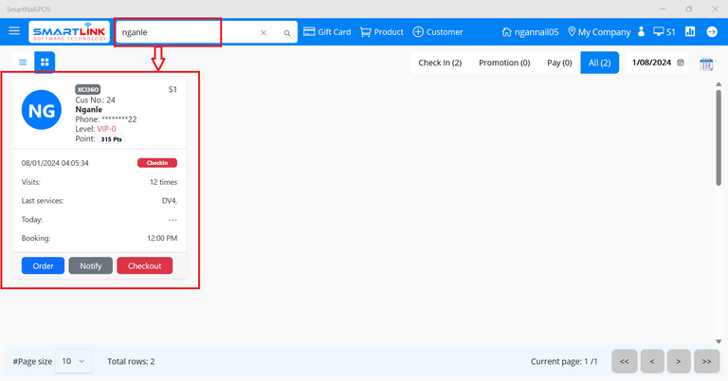The height and width of the screenshot is (381, 728).
Task: Select the My Company location
Action: tap(598, 31)
